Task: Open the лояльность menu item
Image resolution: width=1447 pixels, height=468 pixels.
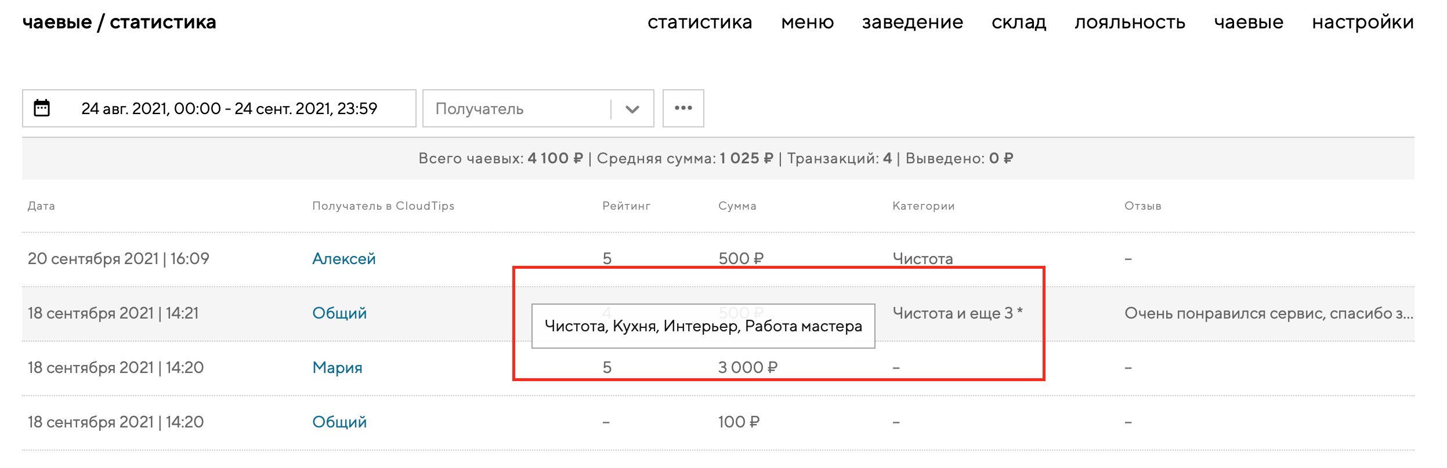Action: [1130, 22]
